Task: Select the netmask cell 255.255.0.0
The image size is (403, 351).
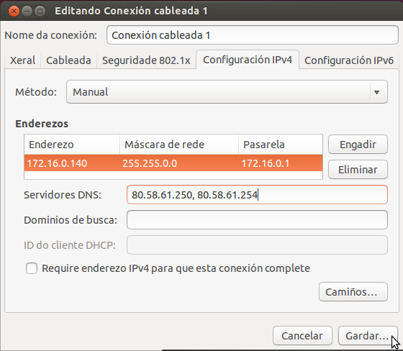Action: (179, 163)
